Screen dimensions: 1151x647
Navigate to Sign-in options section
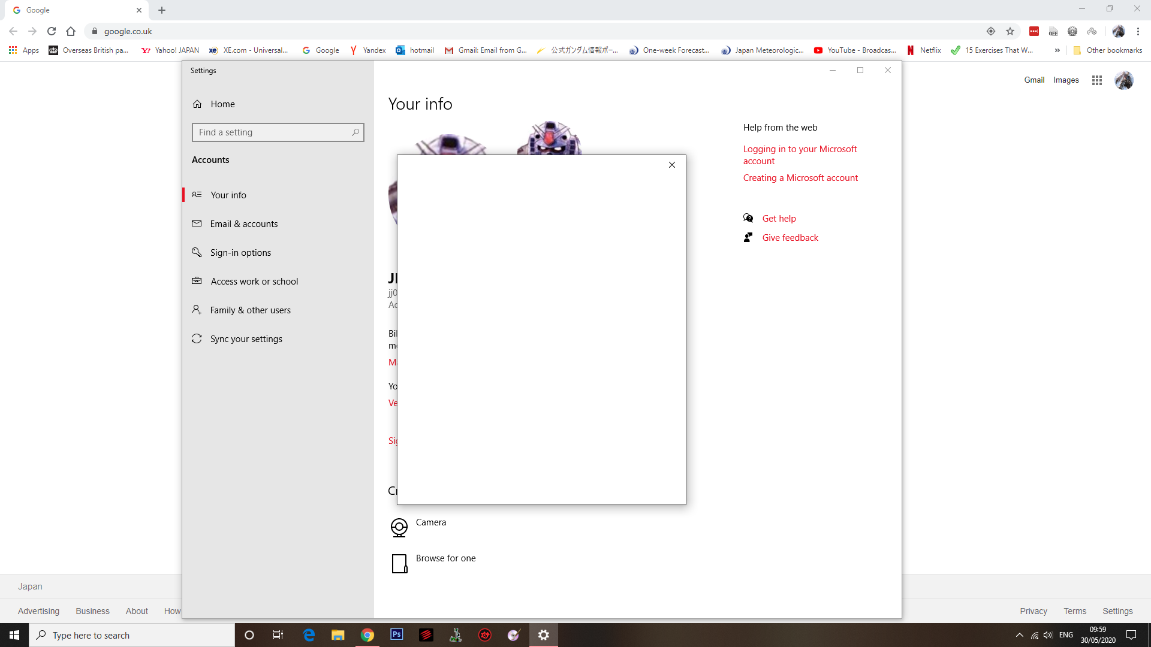pos(240,252)
